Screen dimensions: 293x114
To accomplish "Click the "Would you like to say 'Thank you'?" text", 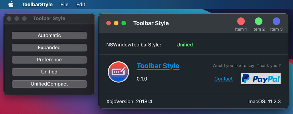I will pos(247,66).
